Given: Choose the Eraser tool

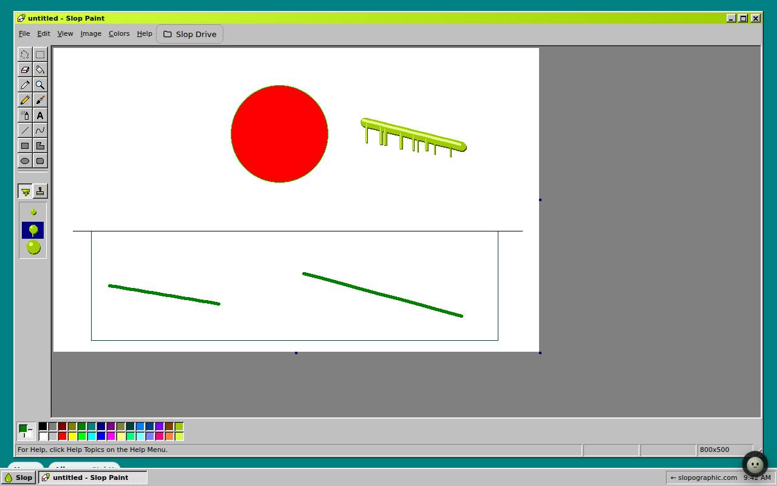Looking at the screenshot, I should (25, 70).
